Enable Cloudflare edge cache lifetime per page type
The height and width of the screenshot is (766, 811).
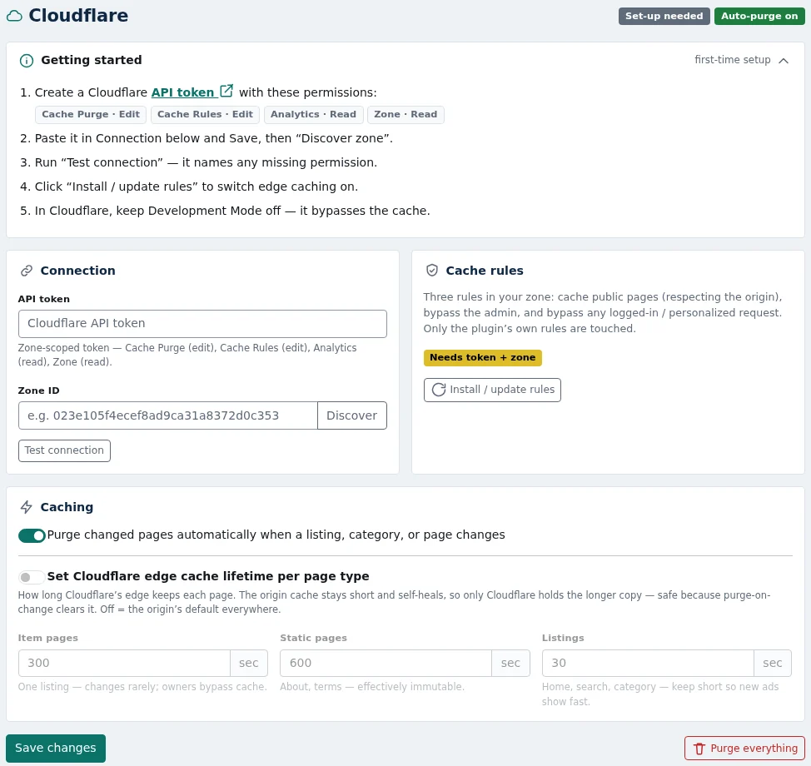click(32, 577)
